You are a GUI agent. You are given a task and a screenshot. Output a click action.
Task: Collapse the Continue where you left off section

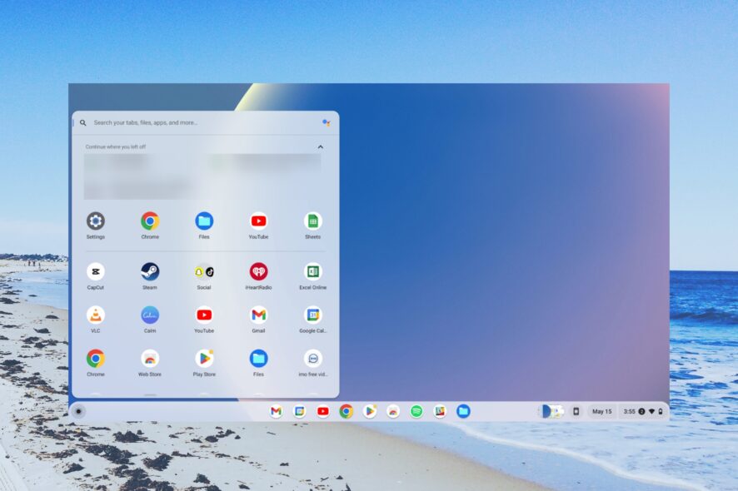pyautogui.click(x=321, y=146)
